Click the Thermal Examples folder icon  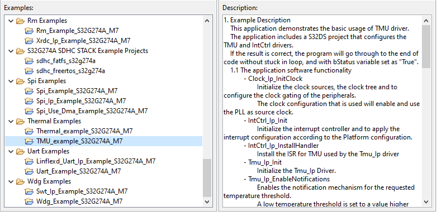(20, 121)
